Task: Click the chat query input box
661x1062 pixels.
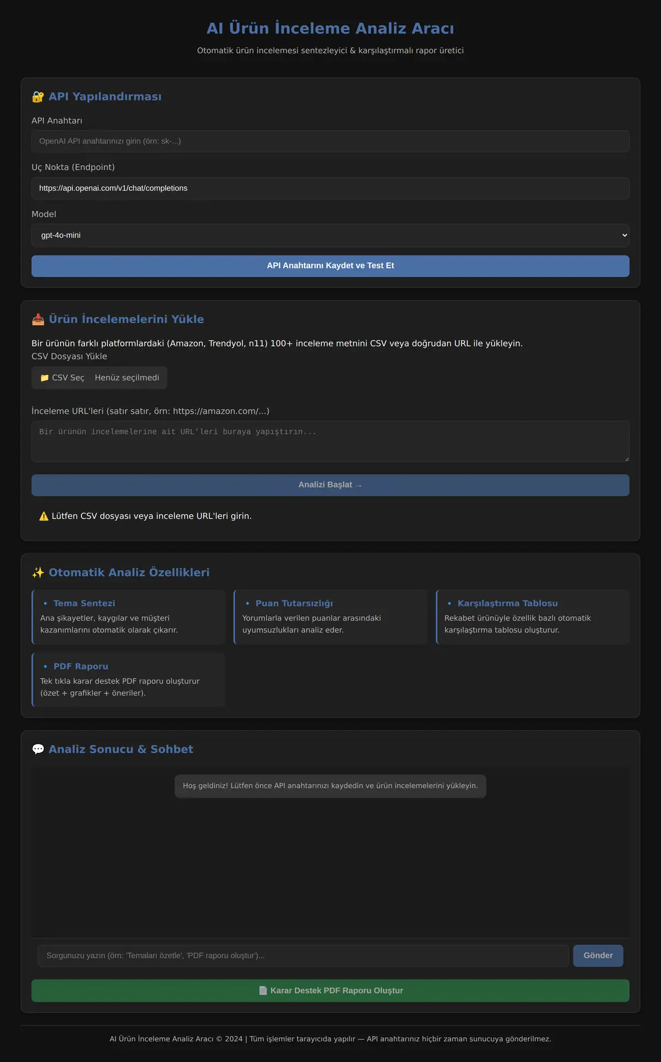Action: 303,956
